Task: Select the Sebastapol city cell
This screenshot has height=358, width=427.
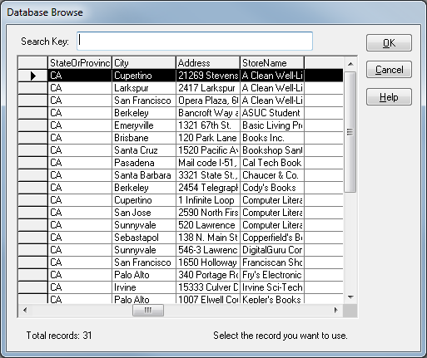Action: (x=144, y=238)
